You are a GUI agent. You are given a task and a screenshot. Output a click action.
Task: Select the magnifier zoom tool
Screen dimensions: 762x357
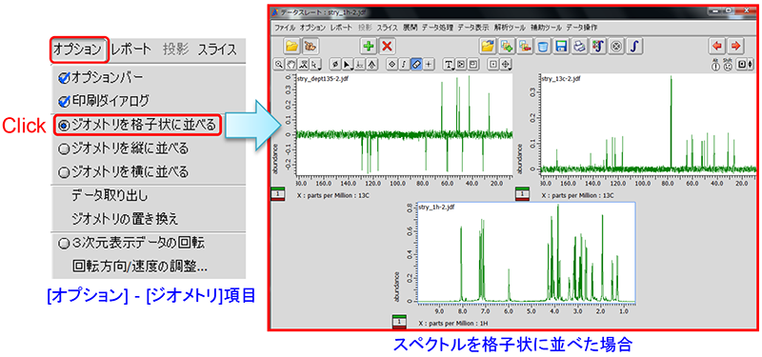click(x=278, y=64)
